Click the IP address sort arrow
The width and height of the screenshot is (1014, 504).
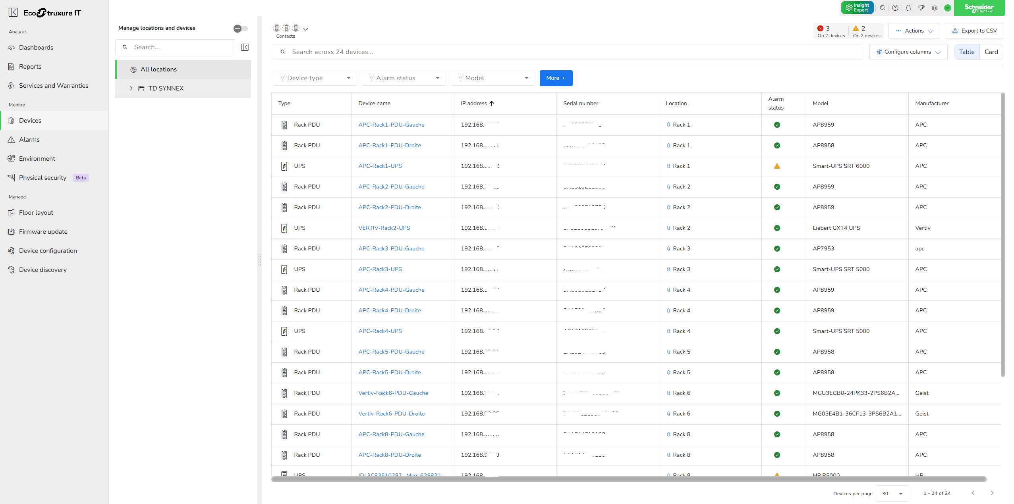coord(492,104)
